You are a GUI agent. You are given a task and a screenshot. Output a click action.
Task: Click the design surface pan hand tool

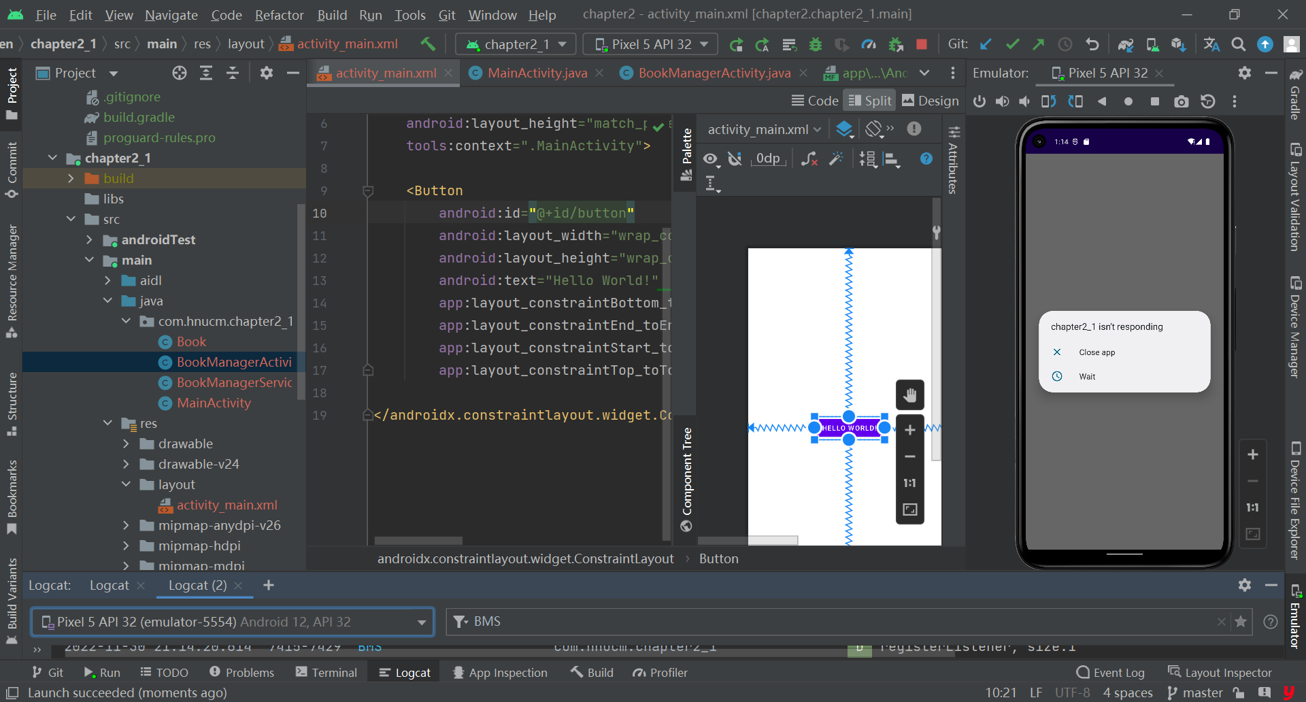909,395
